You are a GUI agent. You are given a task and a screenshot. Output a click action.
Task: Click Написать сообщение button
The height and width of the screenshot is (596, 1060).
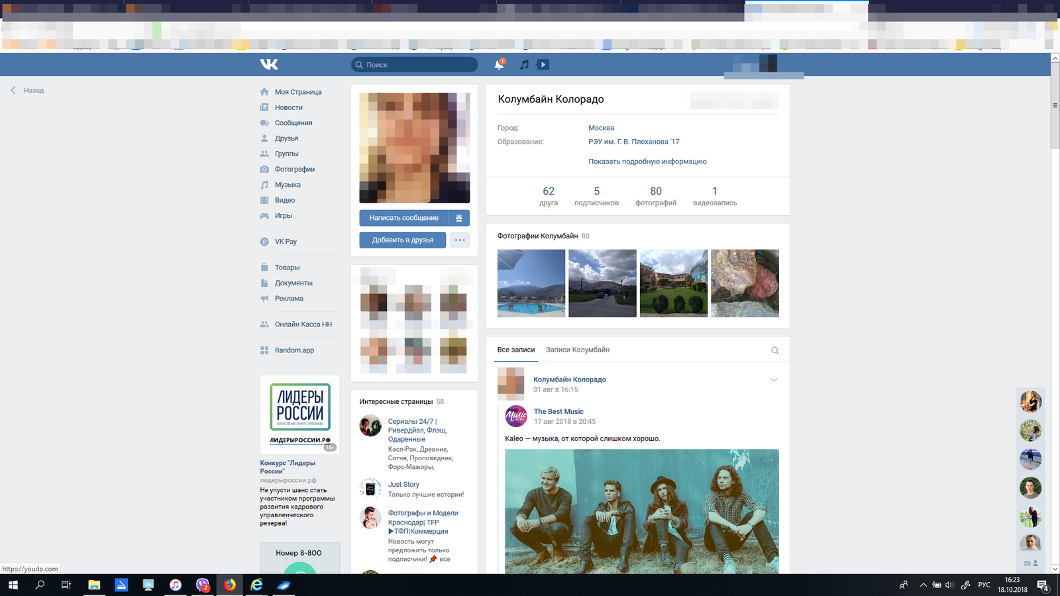click(x=403, y=218)
